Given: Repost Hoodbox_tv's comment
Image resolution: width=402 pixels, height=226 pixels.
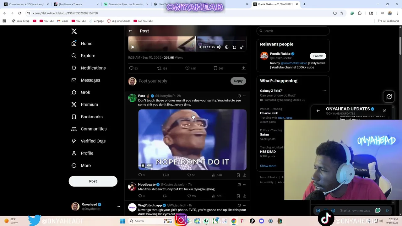Looking at the screenshot, I should coord(164,196).
